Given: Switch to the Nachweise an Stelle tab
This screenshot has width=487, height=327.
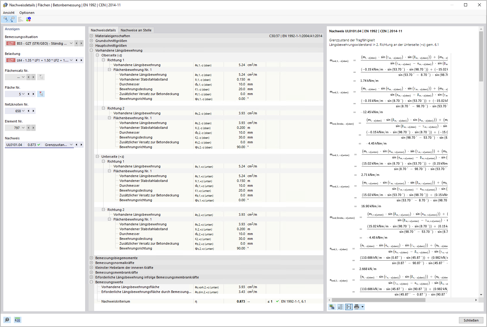Looking at the screenshot, I should click(x=136, y=30).
